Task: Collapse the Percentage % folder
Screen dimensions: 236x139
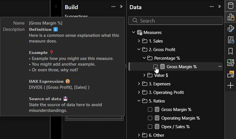Action: click(144, 58)
